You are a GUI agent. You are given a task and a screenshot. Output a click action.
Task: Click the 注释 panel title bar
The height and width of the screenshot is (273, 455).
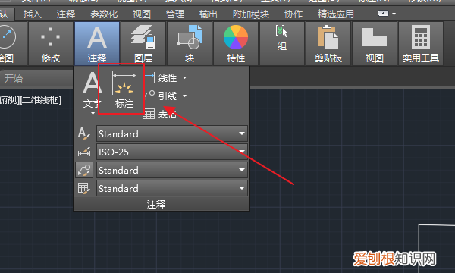pyautogui.click(x=162, y=204)
